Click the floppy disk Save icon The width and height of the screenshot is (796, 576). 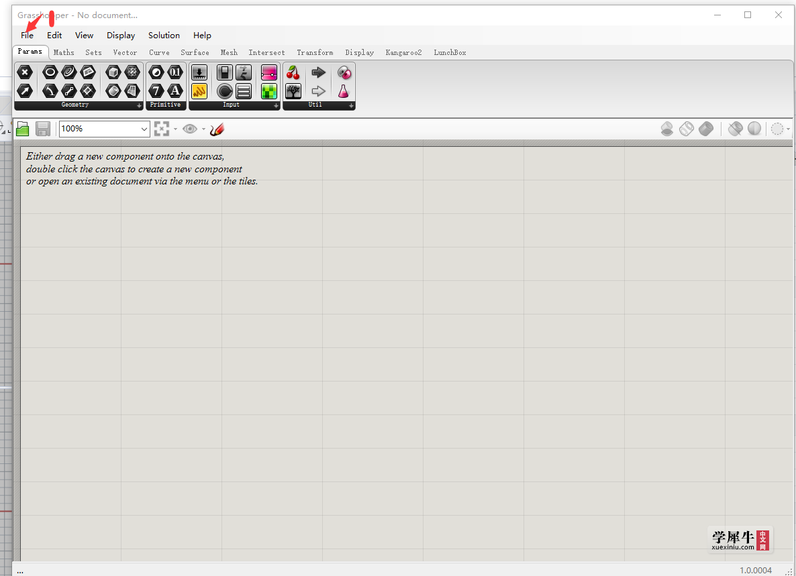(43, 129)
